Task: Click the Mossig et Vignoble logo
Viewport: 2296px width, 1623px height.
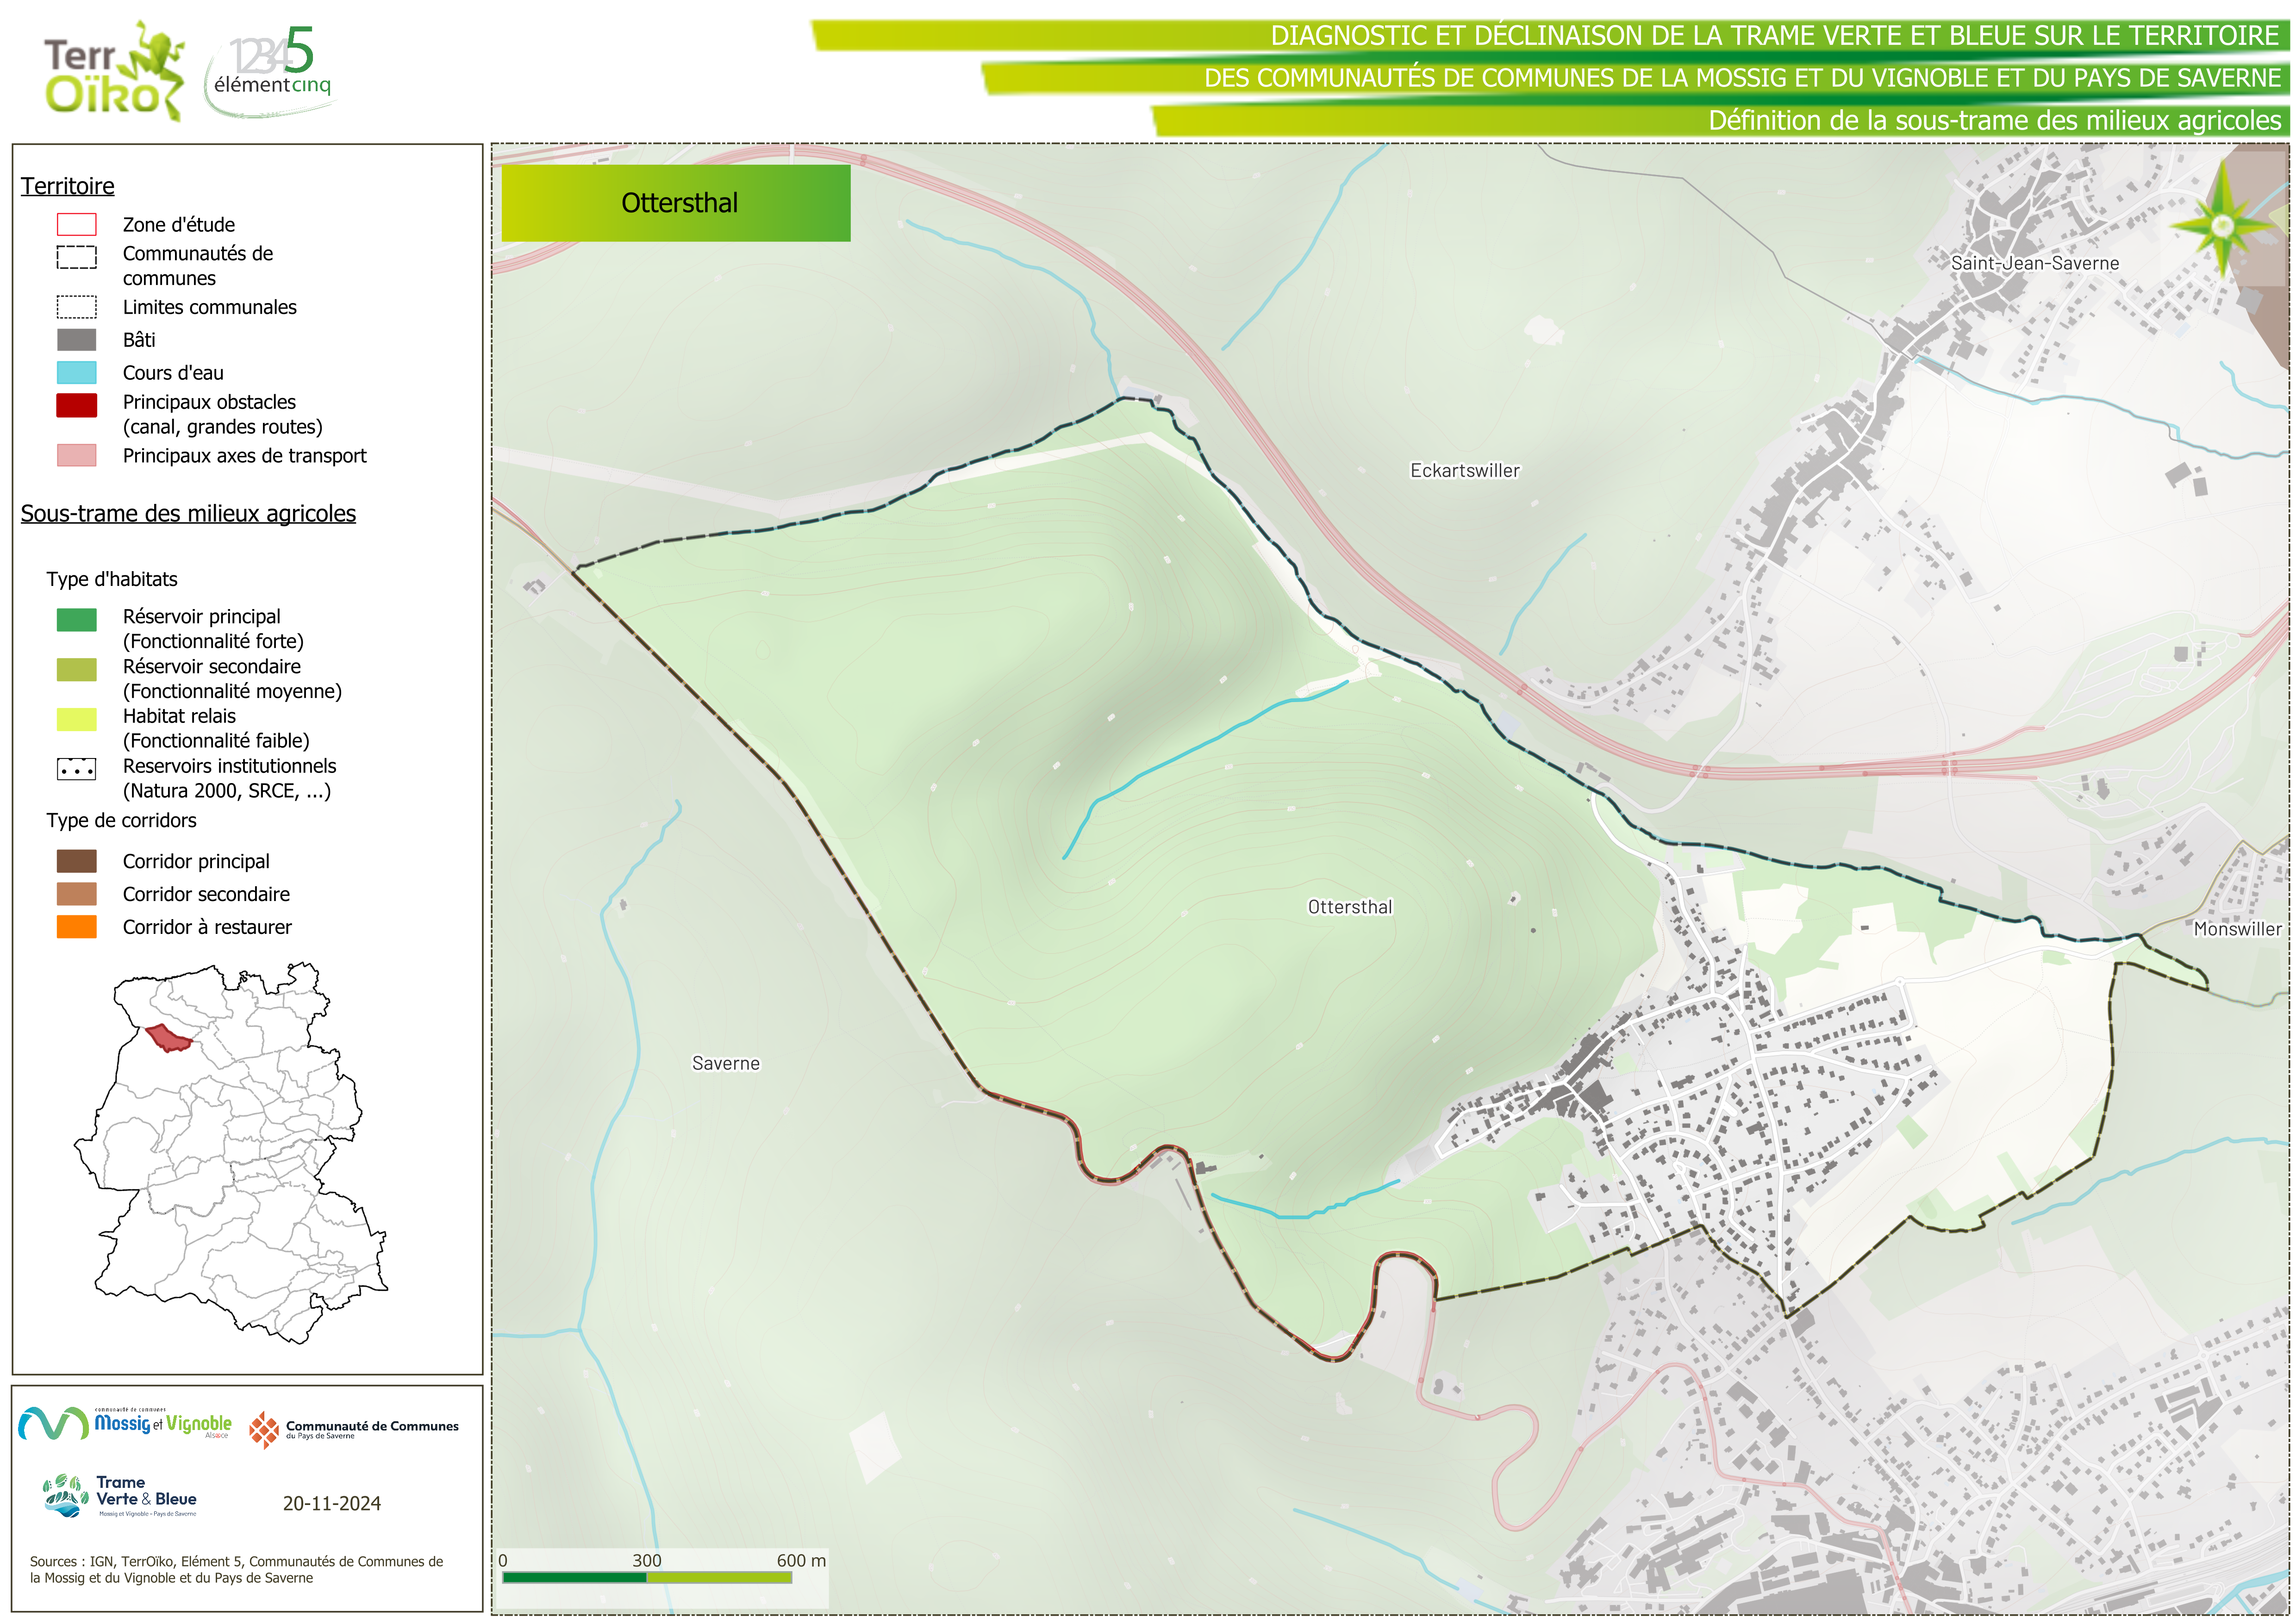Action: pos(126,1423)
